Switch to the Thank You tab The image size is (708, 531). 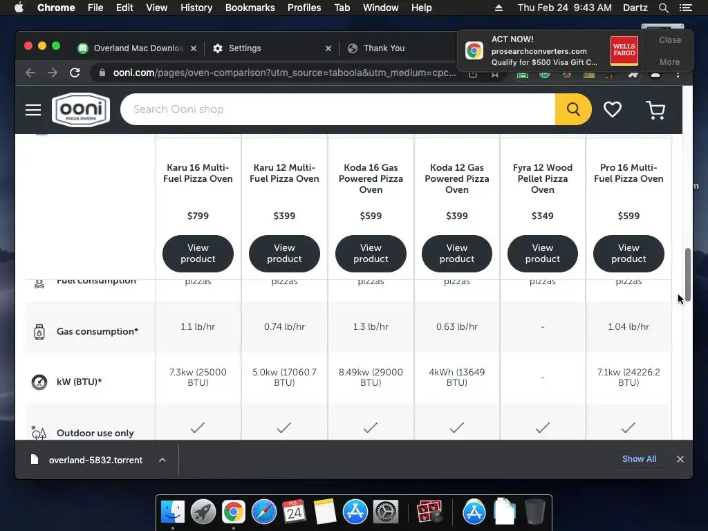(384, 48)
